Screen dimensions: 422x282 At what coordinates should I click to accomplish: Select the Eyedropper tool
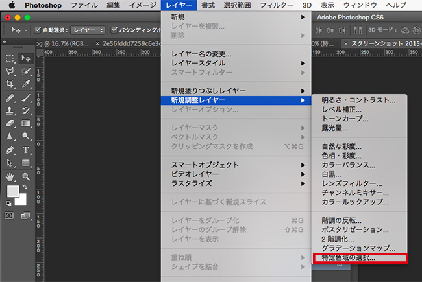pyautogui.click(x=27, y=84)
